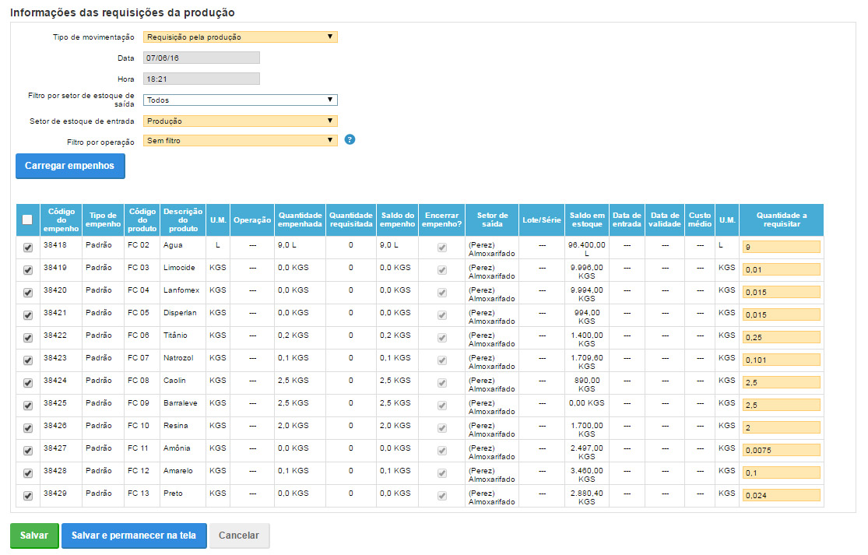Edit quantity to request for Agua row

click(781, 248)
